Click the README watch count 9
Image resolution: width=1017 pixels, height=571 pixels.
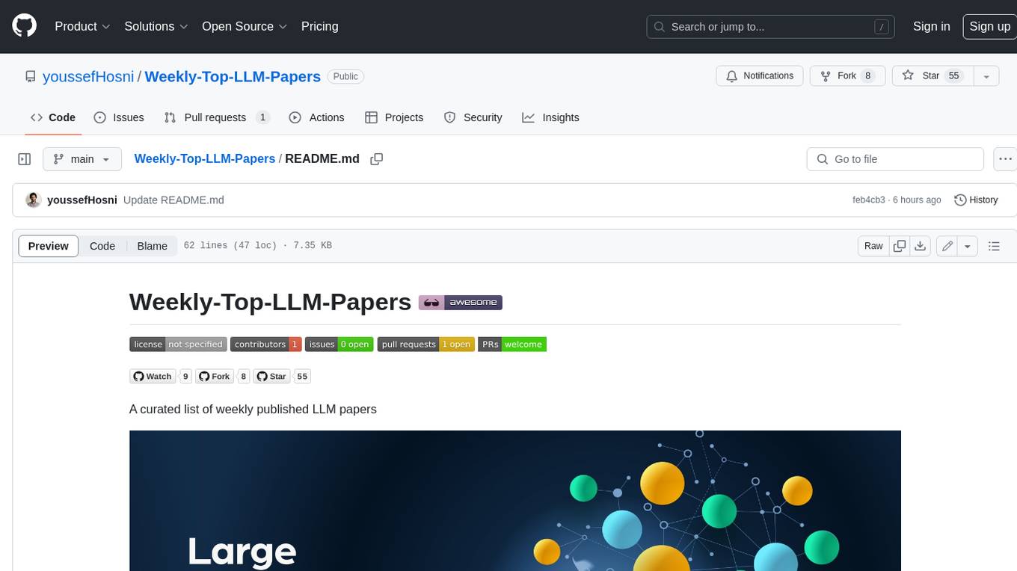[x=186, y=377]
